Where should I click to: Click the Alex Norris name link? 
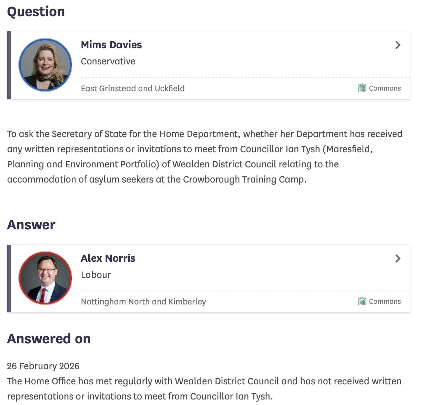click(108, 258)
